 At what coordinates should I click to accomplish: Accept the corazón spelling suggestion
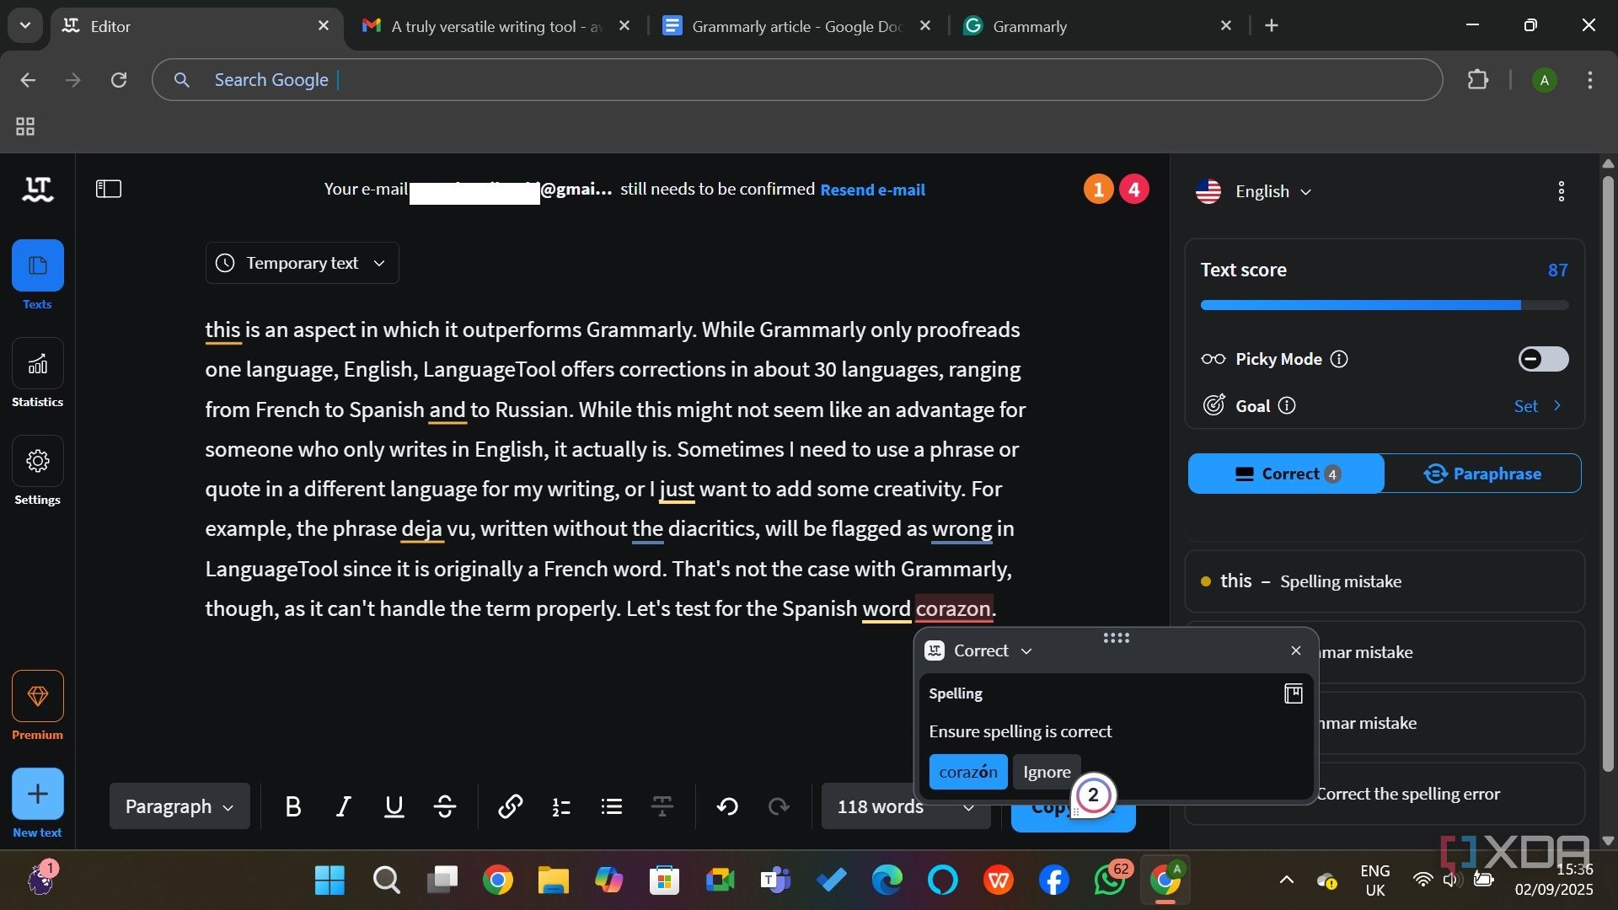click(x=967, y=772)
